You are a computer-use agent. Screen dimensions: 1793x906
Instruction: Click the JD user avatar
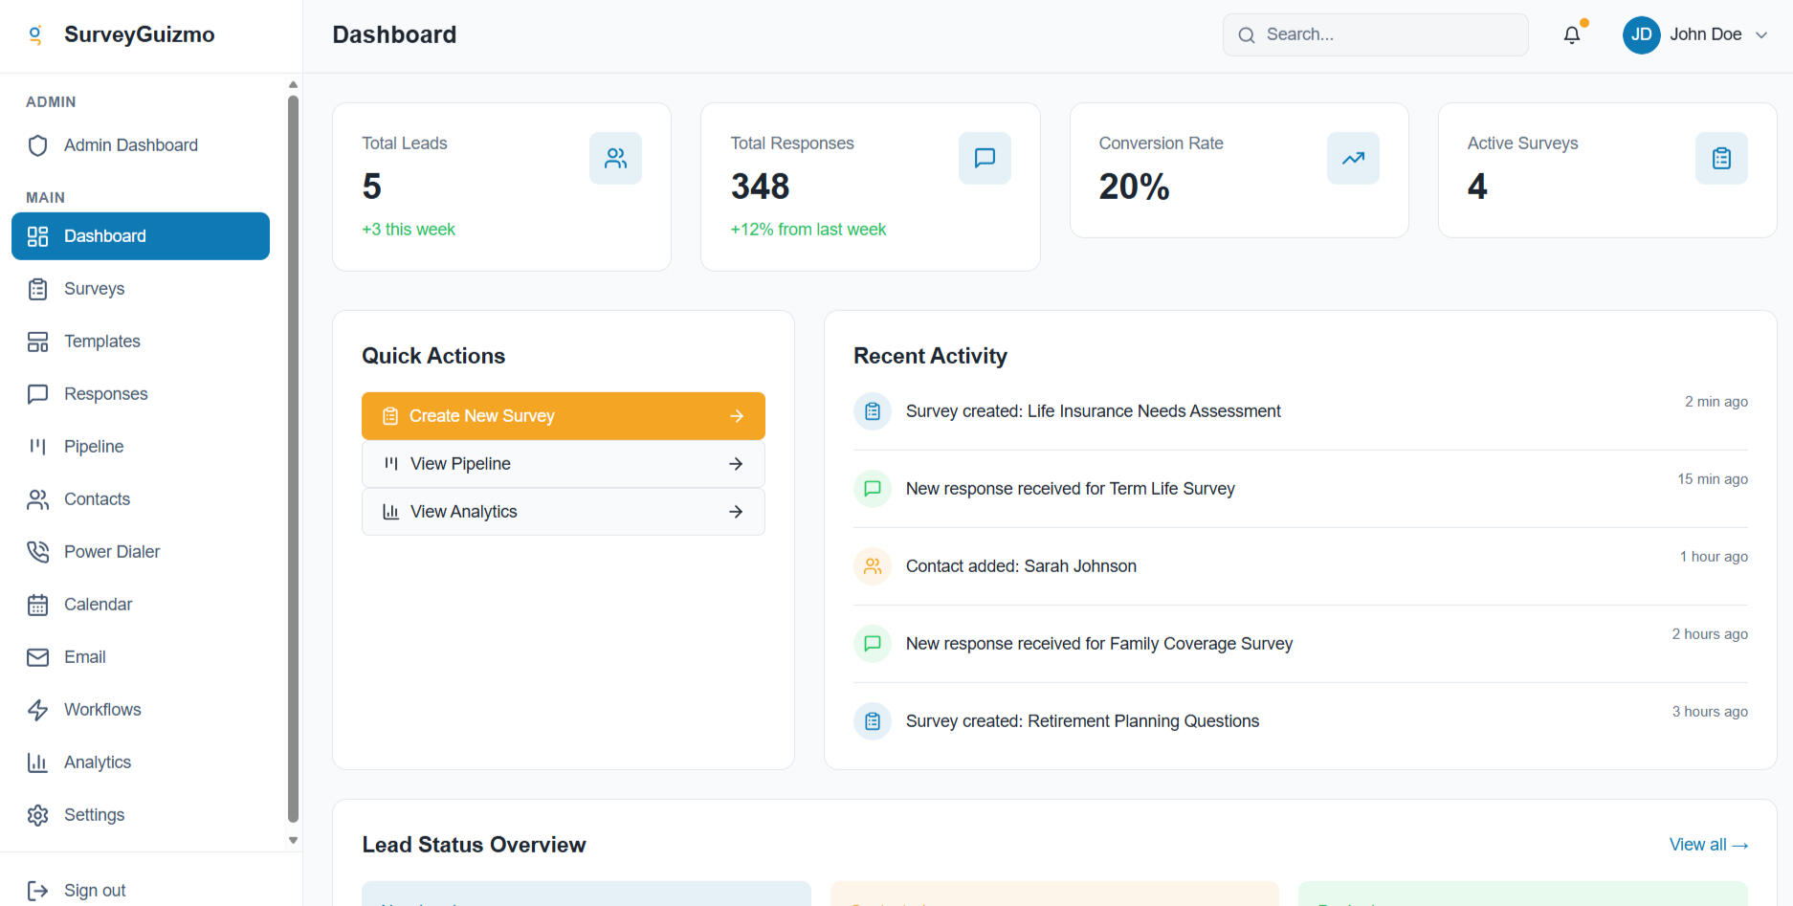(x=1641, y=35)
